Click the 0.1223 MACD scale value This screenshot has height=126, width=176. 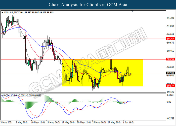pos(170,95)
